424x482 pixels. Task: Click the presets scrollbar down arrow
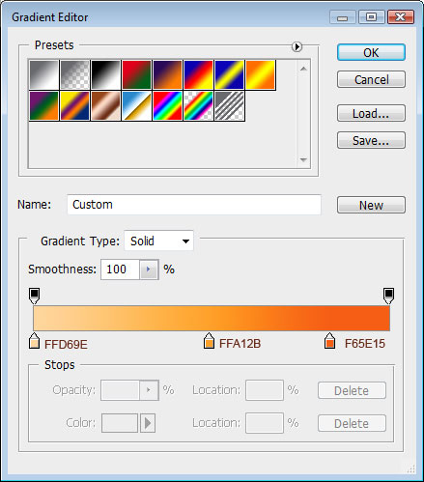click(x=303, y=159)
